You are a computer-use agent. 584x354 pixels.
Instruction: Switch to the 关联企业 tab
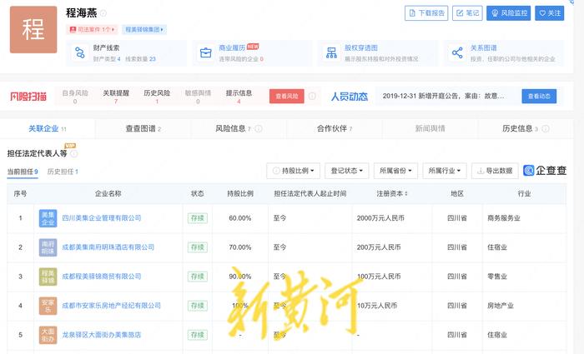tap(48, 128)
